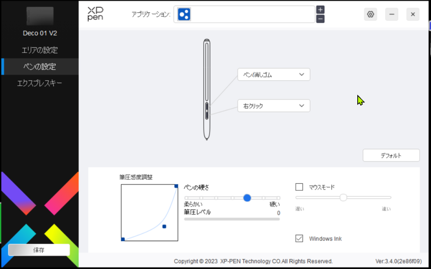The image size is (431, 269).
Task: Open the エリアの設定 tab
Action: coord(40,50)
